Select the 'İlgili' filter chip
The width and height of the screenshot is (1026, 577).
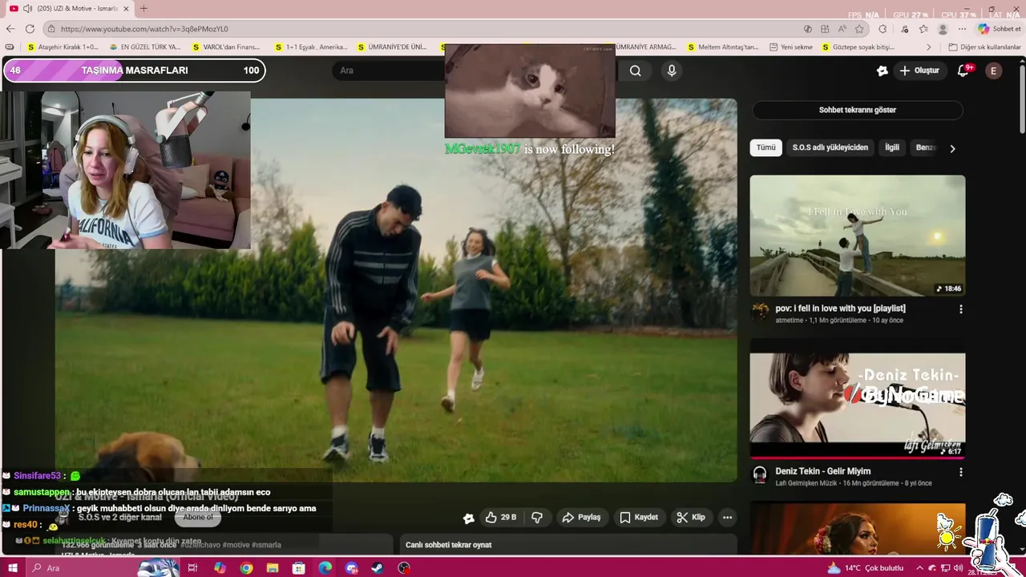892,147
